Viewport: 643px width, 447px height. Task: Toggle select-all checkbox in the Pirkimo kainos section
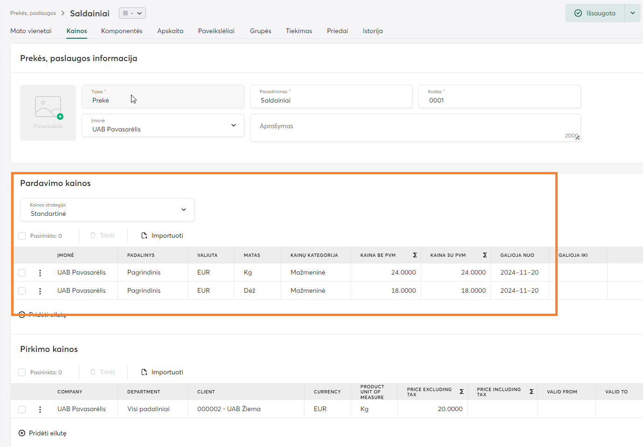coord(22,372)
